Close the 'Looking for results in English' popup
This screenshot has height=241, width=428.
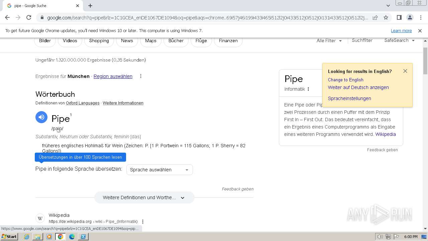(405, 71)
